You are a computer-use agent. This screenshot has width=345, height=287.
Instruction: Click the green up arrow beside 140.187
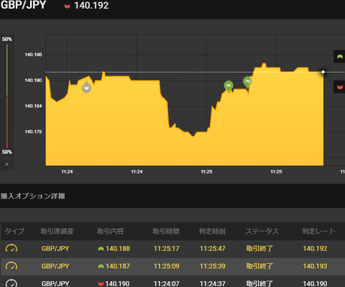click(101, 266)
